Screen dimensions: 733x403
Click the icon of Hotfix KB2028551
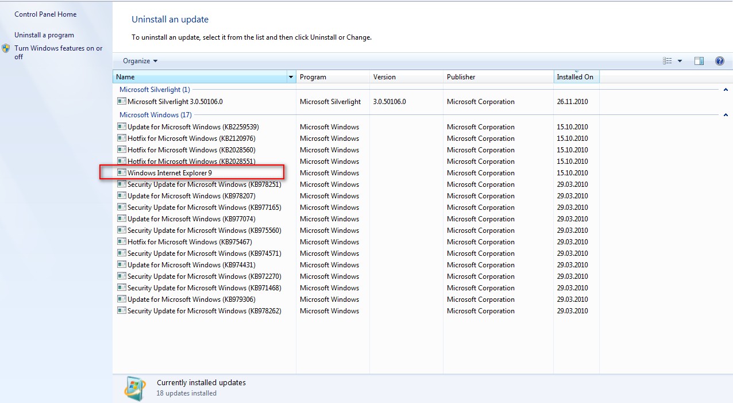[x=121, y=161]
